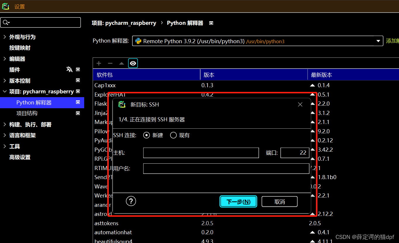Close the 新目标: SSH dialog
The width and height of the screenshot is (399, 243).
point(300,104)
